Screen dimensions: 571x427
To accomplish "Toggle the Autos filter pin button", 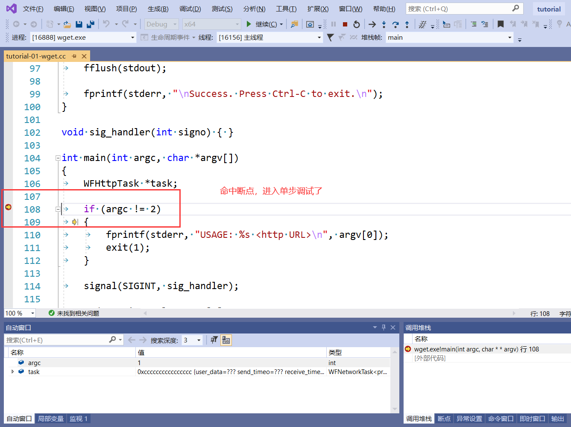I will [x=214, y=340].
